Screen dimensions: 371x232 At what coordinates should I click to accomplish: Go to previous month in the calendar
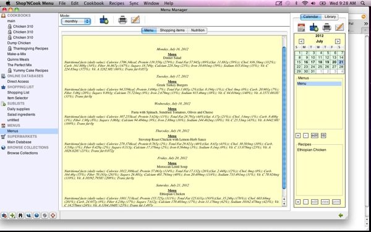coord(301,41)
